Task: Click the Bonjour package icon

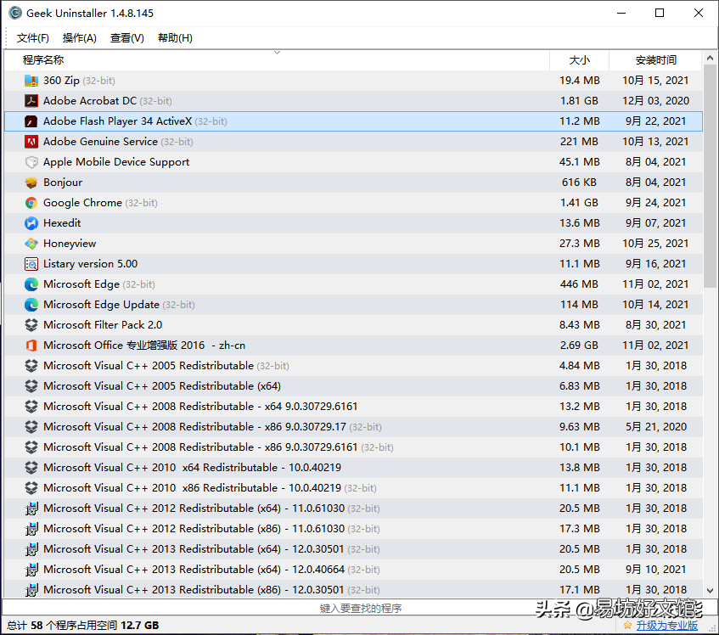Action: pyautogui.click(x=31, y=183)
